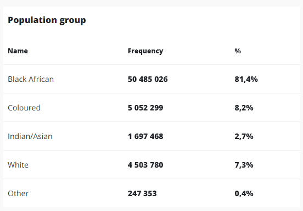Click the 81,4% percentage cell
303x211 pixels.
pos(246,79)
